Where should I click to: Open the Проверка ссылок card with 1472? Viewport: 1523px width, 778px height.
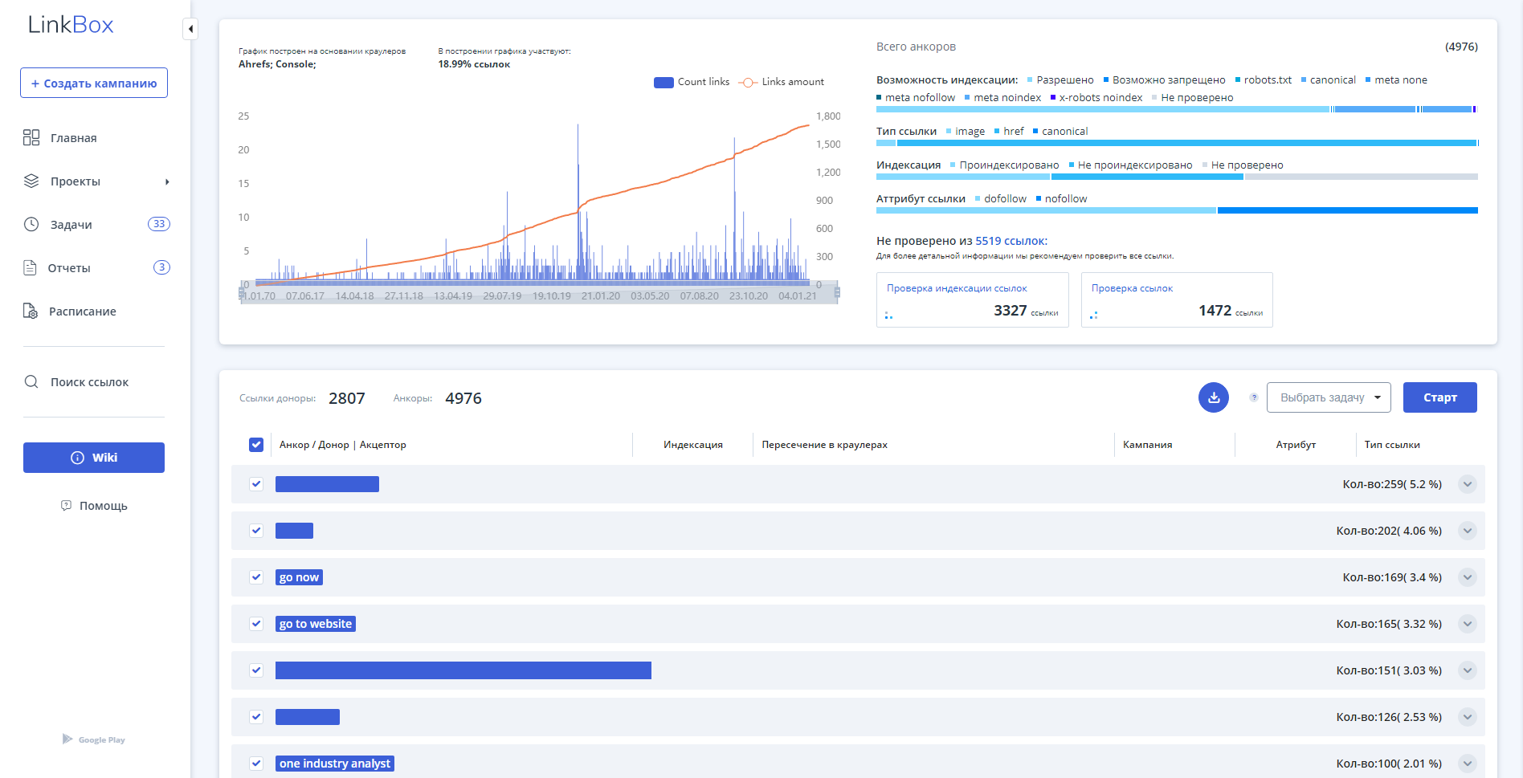pos(1177,299)
